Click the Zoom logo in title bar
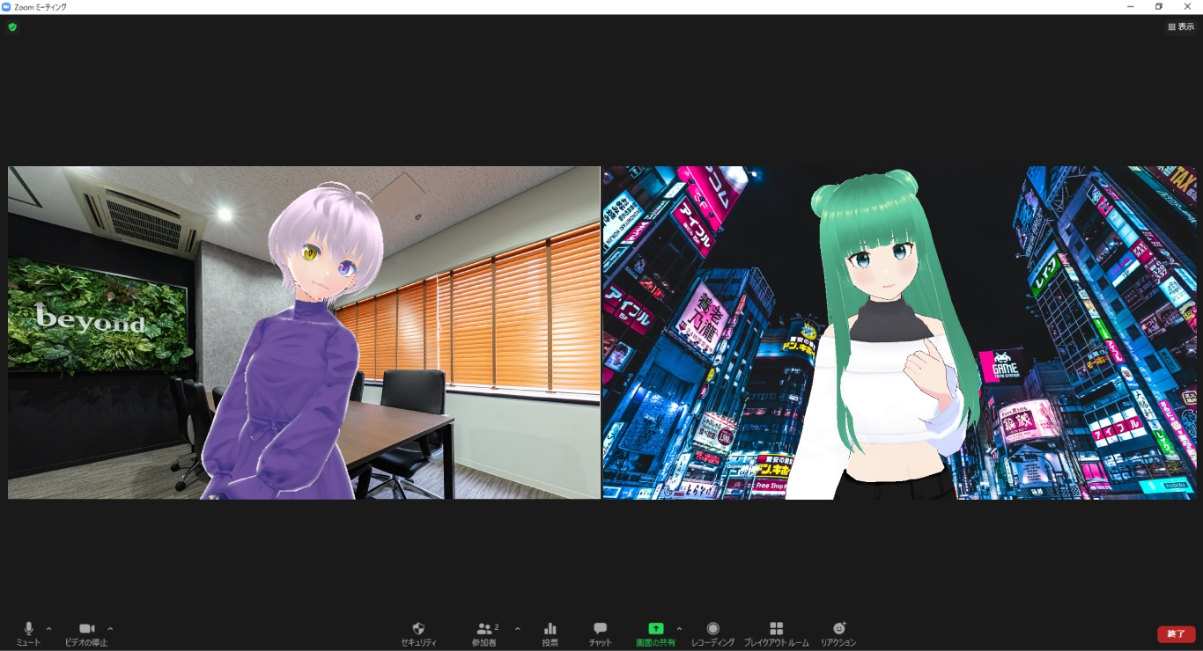This screenshot has width=1203, height=651. (7, 7)
